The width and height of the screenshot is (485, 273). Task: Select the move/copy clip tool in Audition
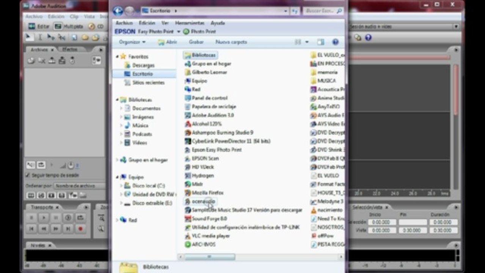51,37
